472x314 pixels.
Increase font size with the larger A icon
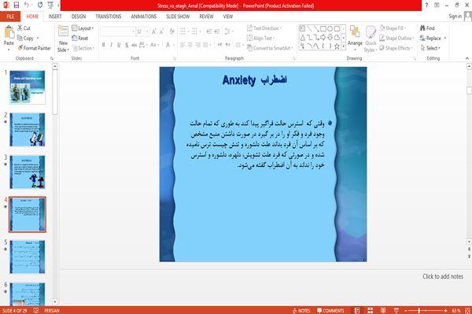154,31
